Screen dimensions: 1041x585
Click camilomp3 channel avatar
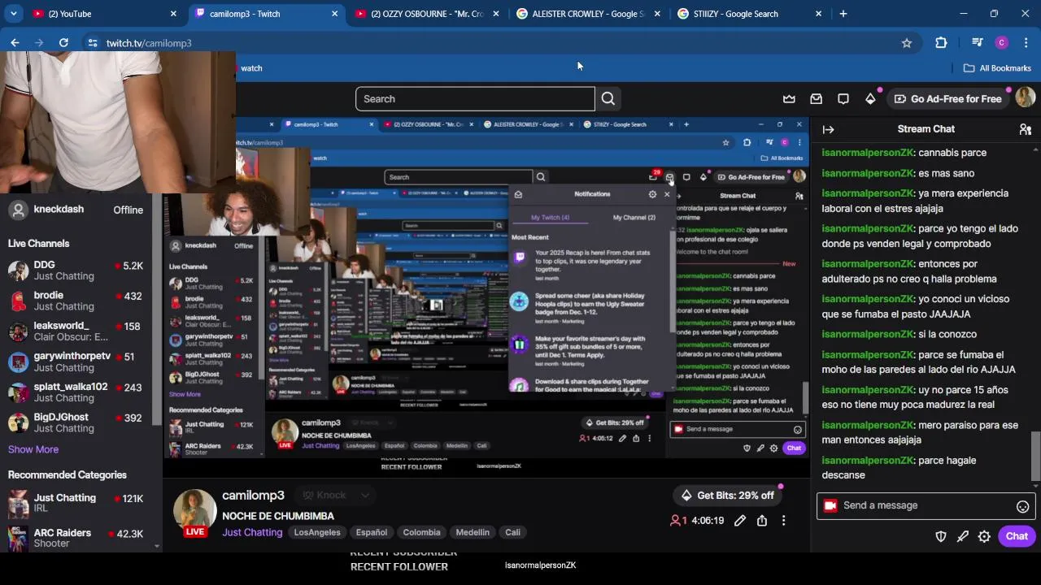[x=195, y=512]
